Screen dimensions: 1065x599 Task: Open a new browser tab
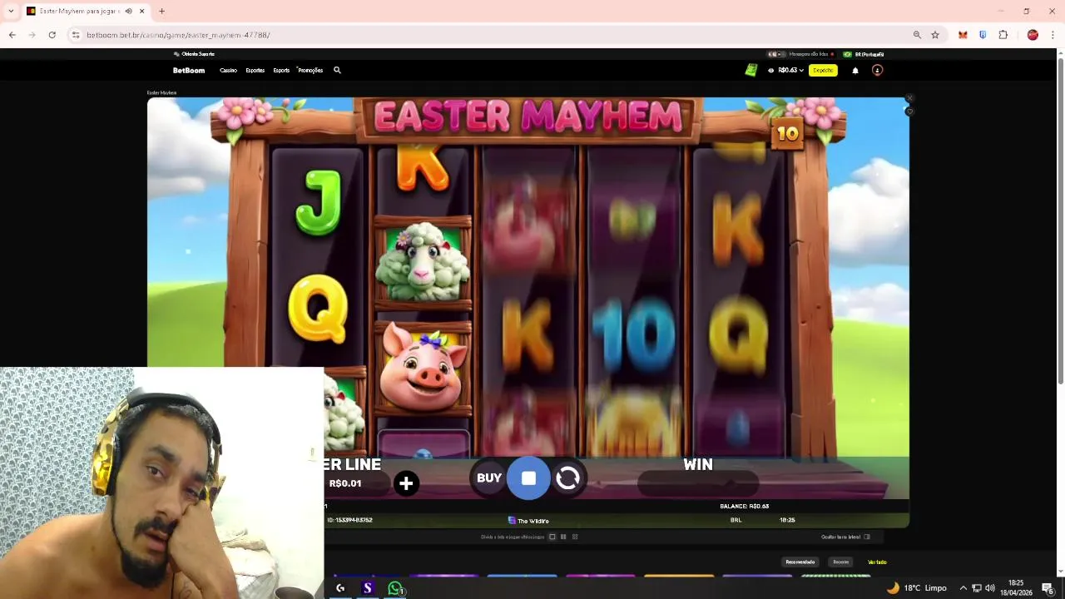161,11
